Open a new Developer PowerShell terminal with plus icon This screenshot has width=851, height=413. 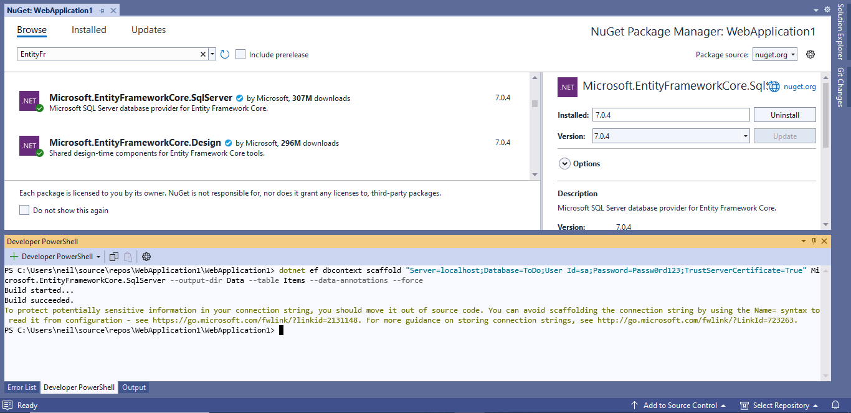(x=14, y=256)
